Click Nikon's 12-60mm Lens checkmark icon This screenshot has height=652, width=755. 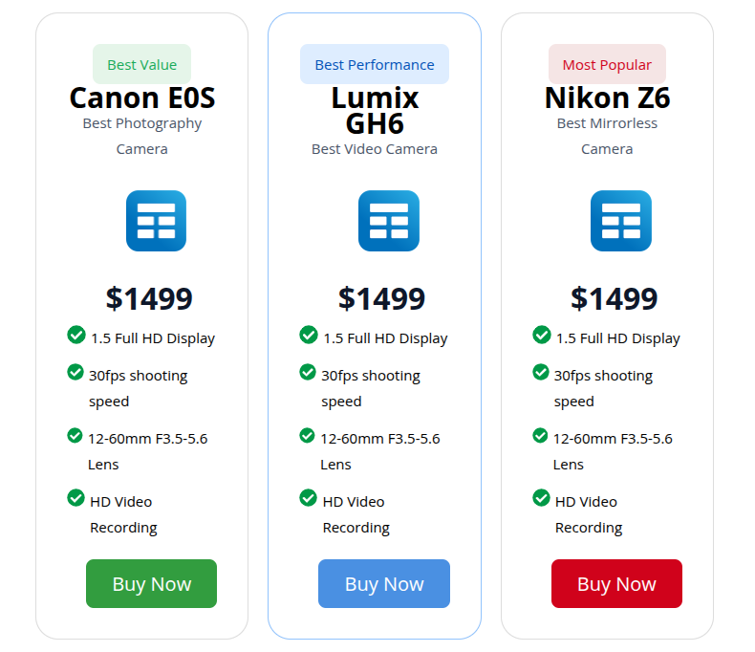pyautogui.click(x=540, y=435)
